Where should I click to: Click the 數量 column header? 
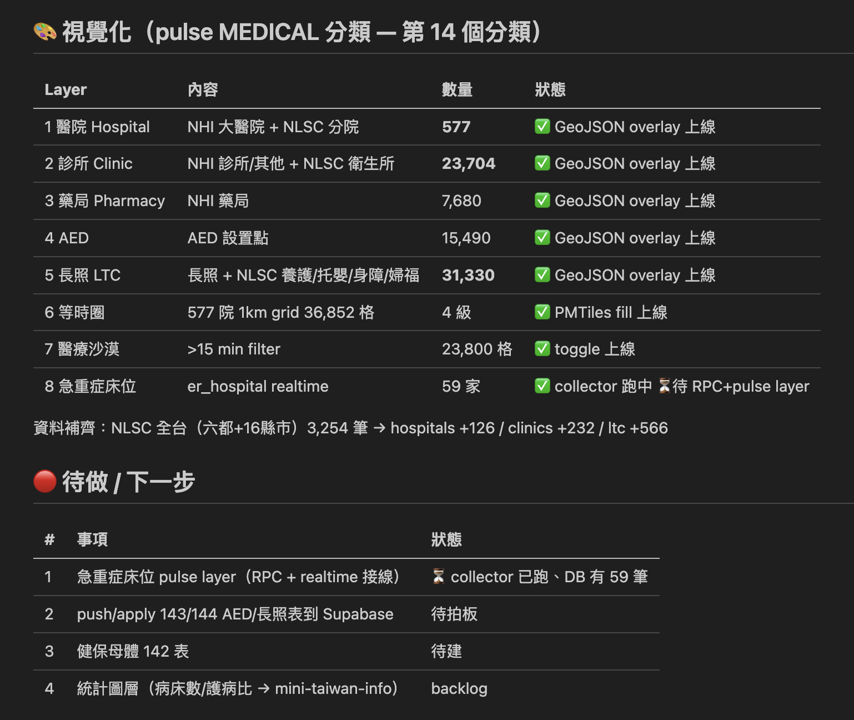point(457,89)
